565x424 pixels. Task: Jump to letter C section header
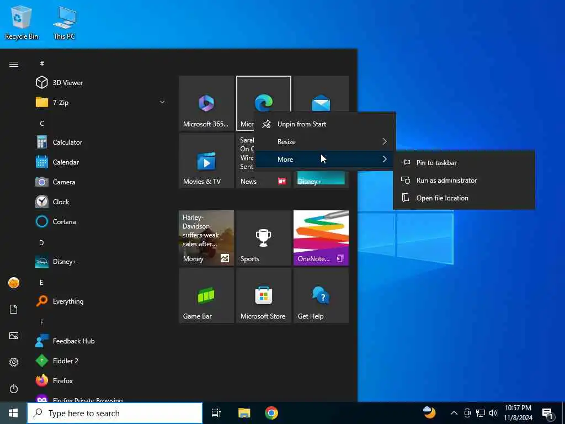pyautogui.click(x=42, y=123)
